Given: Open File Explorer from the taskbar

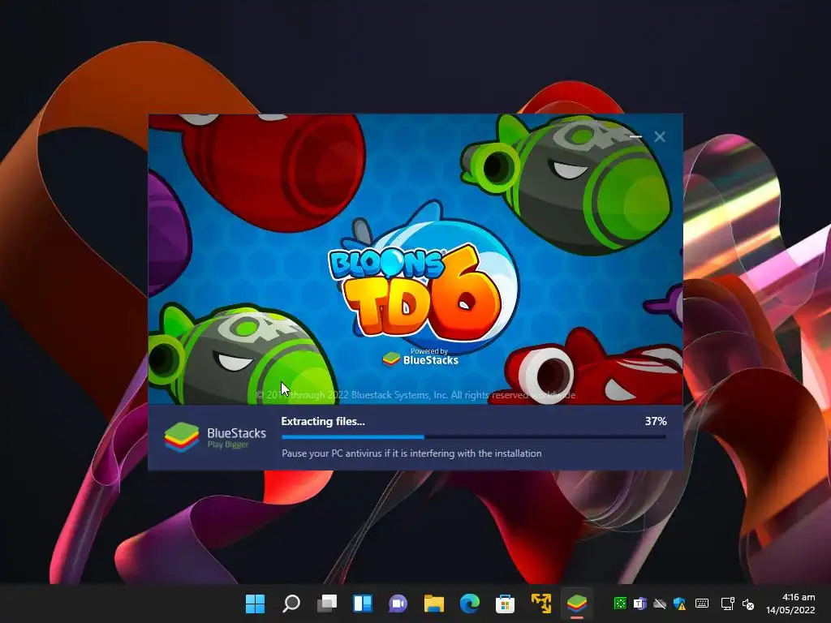Looking at the screenshot, I should point(434,604).
